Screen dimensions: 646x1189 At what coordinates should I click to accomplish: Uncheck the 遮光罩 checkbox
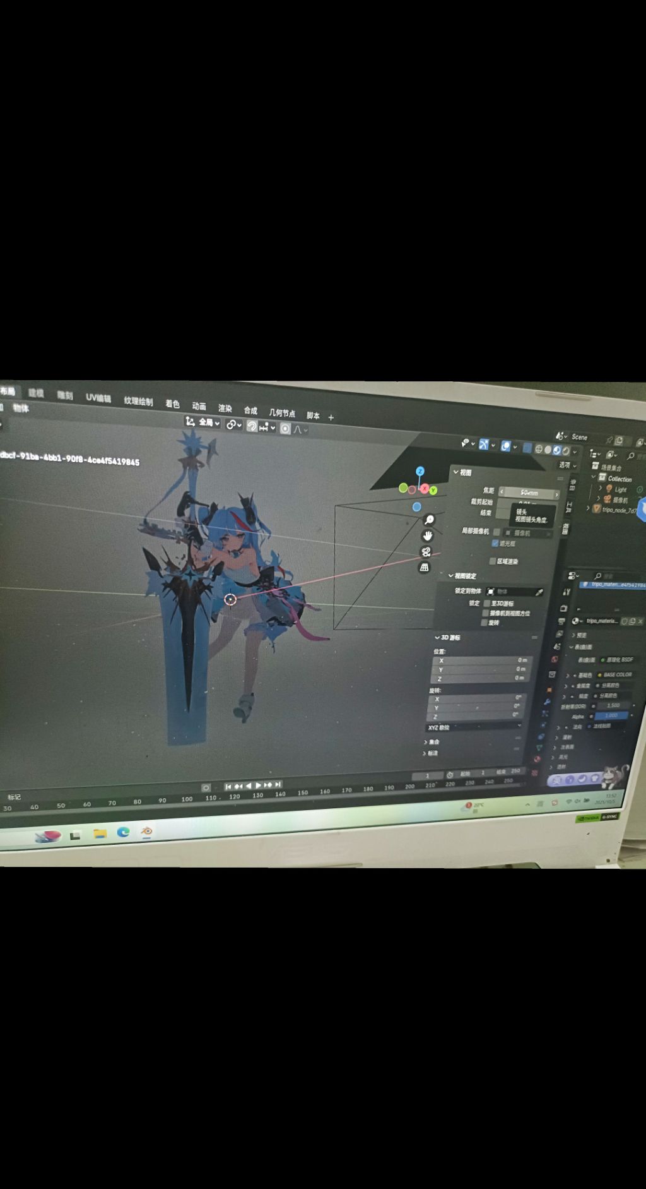tap(495, 543)
